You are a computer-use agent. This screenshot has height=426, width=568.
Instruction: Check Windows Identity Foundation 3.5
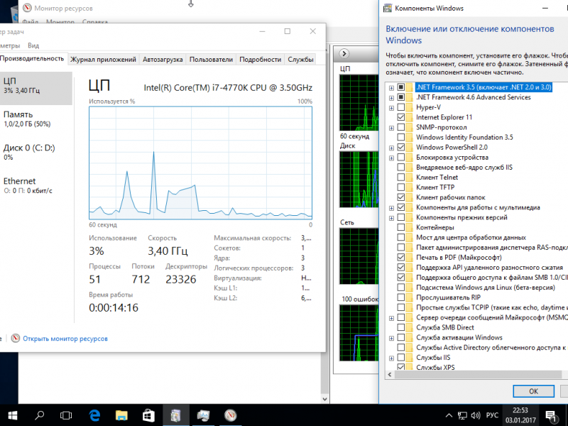(401, 137)
